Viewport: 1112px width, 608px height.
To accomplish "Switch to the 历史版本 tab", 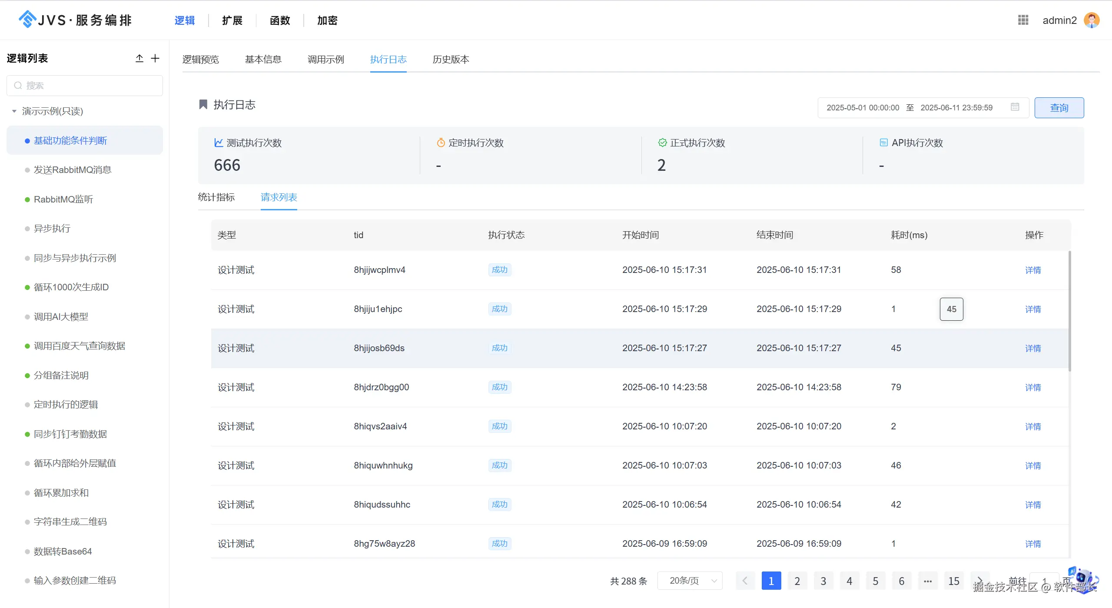I will pyautogui.click(x=451, y=59).
